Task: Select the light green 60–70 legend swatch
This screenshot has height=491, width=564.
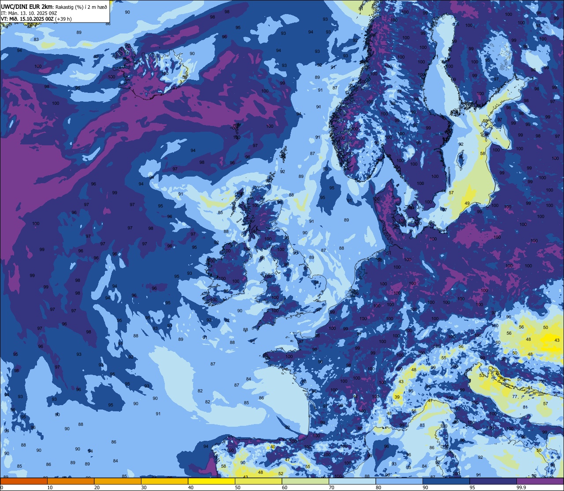Action: (305, 481)
